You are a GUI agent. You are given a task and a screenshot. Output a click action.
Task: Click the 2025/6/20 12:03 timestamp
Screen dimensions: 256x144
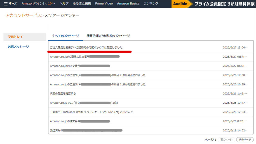click(x=235, y=112)
